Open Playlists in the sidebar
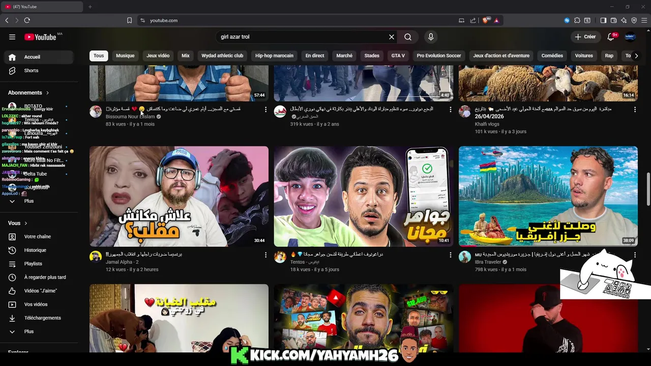Screen dimensions: 651x366 (39, 264)
